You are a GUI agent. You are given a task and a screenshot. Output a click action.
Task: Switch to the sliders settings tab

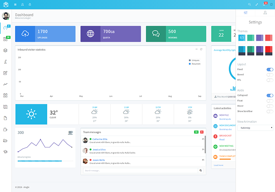(x=246, y=13)
